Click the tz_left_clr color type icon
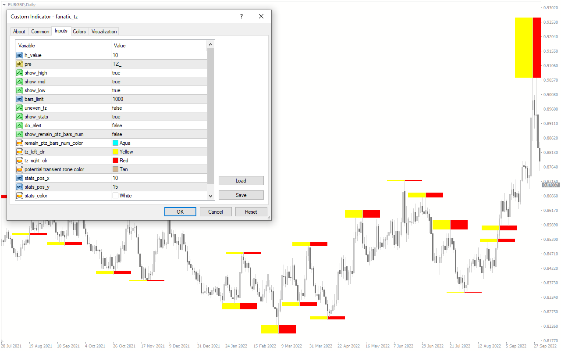 (19, 152)
